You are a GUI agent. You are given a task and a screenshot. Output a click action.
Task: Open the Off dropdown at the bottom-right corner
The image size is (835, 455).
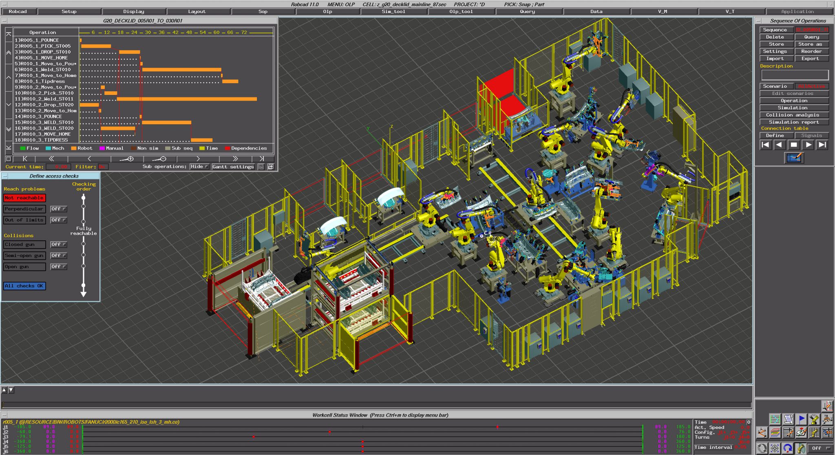coord(821,448)
